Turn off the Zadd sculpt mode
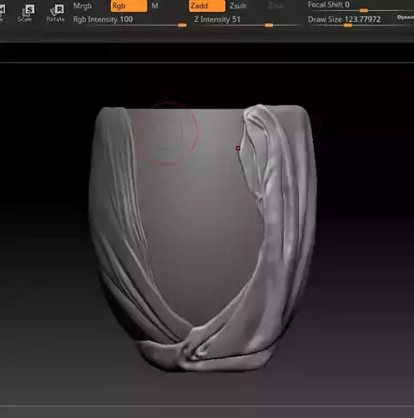Image resolution: width=414 pixels, height=418 pixels. pos(207,6)
